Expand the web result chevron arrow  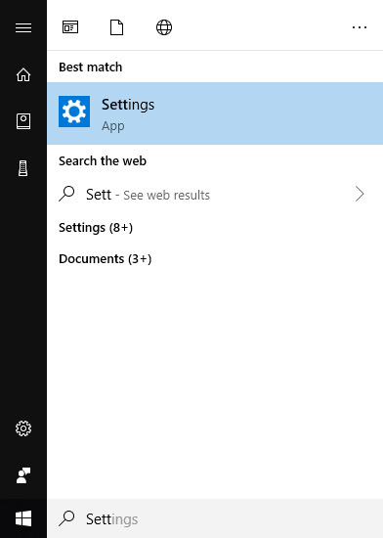click(x=360, y=195)
